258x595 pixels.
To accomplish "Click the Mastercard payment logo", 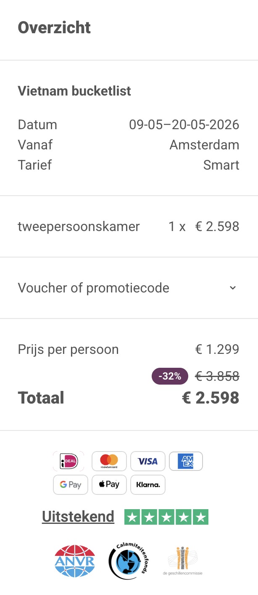I will tap(109, 461).
